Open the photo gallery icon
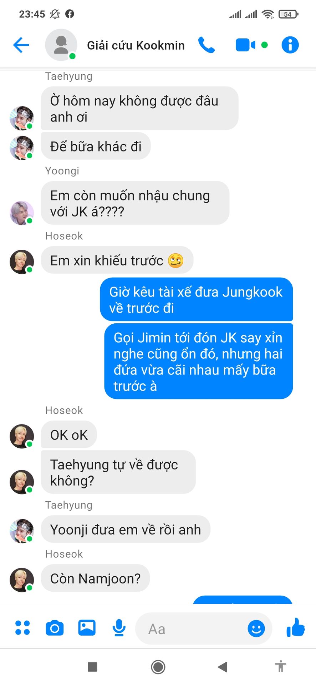The image size is (316, 686). pos(87,627)
